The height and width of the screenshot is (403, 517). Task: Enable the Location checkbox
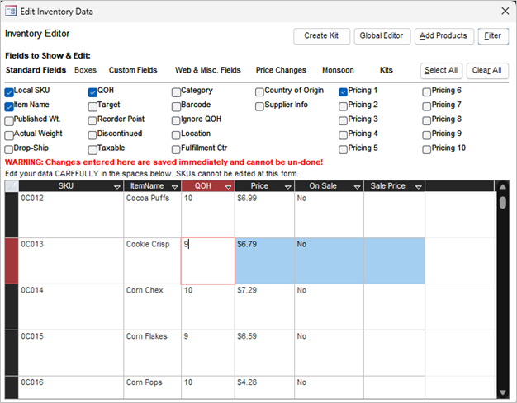[176, 135]
